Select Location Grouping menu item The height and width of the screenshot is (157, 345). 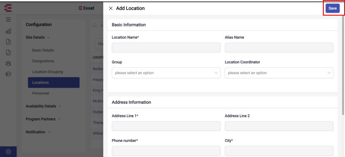coord(48,72)
